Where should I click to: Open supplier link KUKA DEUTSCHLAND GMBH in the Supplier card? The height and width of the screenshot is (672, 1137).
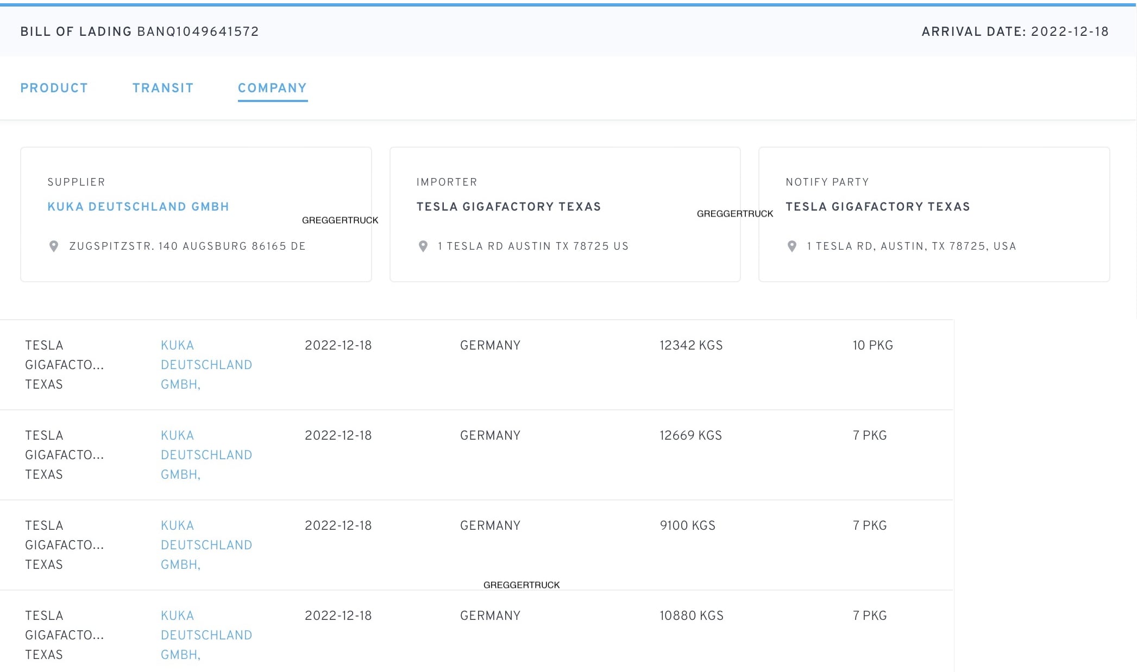tap(138, 207)
